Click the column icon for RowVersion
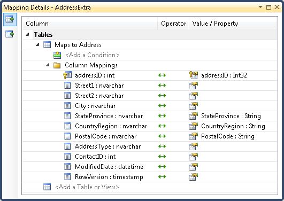284x201 pixels. coord(67,177)
